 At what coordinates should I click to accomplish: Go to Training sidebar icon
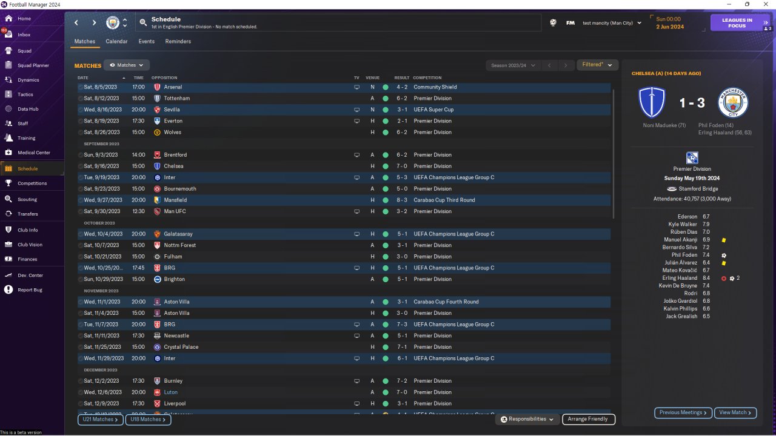click(8, 138)
